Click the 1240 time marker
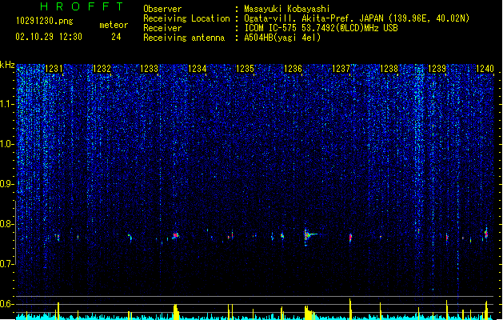Viewport: 503px width, 320px height. coord(485,69)
